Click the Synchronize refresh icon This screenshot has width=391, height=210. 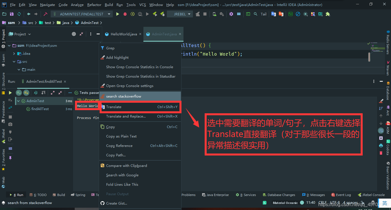pyautogui.click(x=19, y=14)
